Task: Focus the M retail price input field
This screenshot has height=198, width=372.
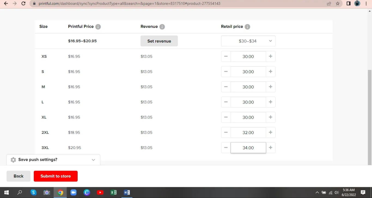Action: [248, 87]
